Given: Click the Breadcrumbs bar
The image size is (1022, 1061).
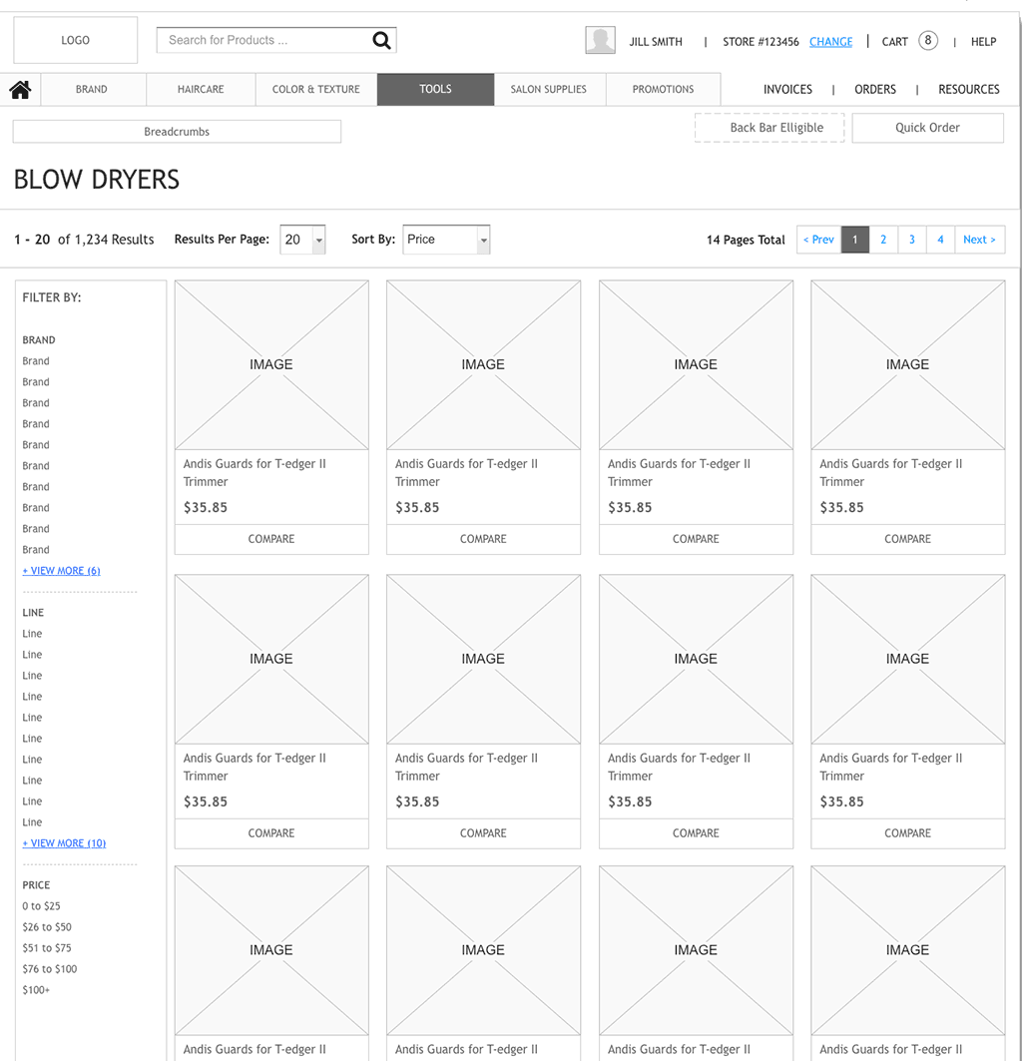Looking at the screenshot, I should (177, 132).
